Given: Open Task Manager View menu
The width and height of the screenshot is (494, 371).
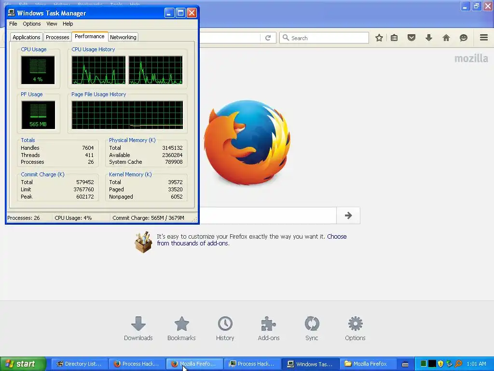Looking at the screenshot, I should tap(52, 24).
